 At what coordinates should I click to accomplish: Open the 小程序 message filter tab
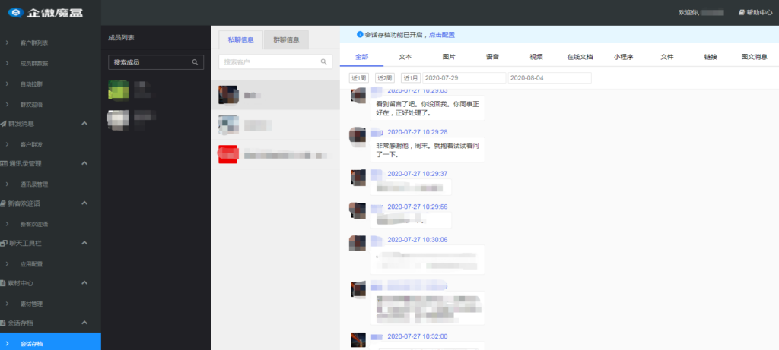(x=625, y=57)
